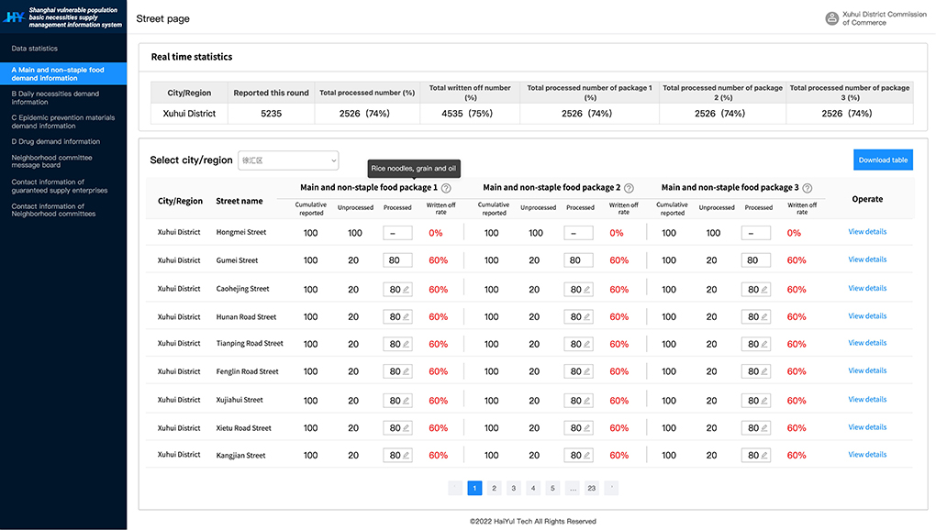Click previous page arrow in pagination
The height and width of the screenshot is (530, 936).
[x=455, y=488]
